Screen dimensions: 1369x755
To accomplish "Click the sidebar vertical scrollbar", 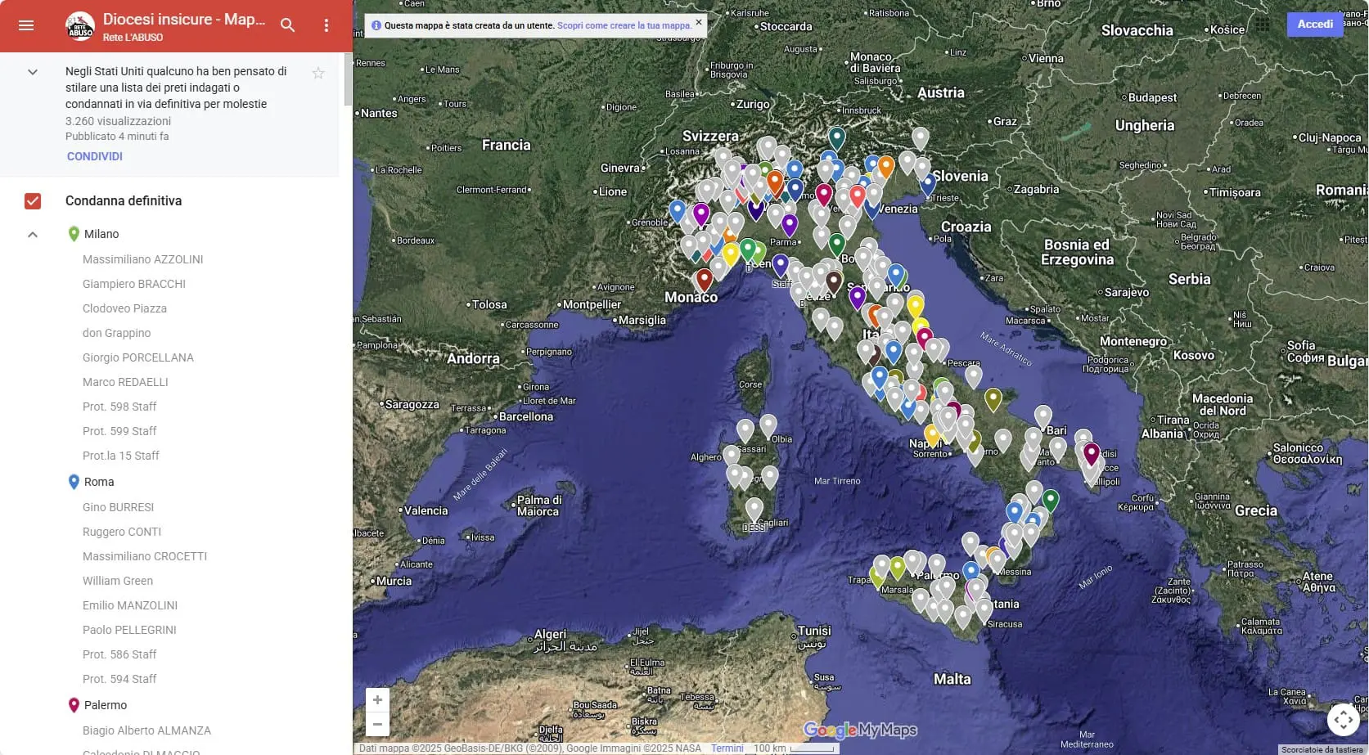I will (x=348, y=82).
